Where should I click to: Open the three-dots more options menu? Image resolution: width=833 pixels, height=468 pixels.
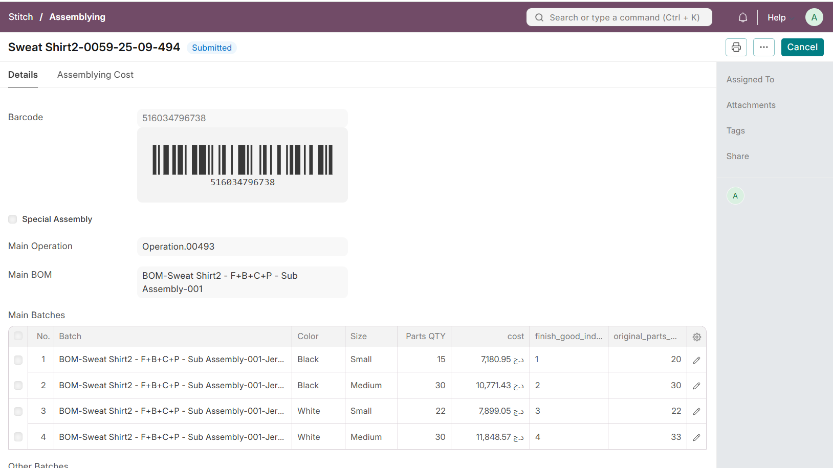pos(764,47)
